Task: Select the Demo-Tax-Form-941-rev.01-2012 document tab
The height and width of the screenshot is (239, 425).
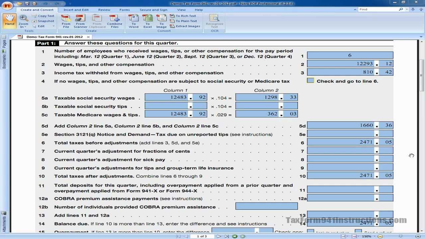Action: pyautogui.click(x=54, y=37)
